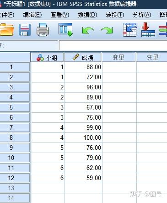This screenshot has width=167, height=203.
Task: Click the 小组 cell in row 9
Action: pyautogui.click(x=48, y=148)
